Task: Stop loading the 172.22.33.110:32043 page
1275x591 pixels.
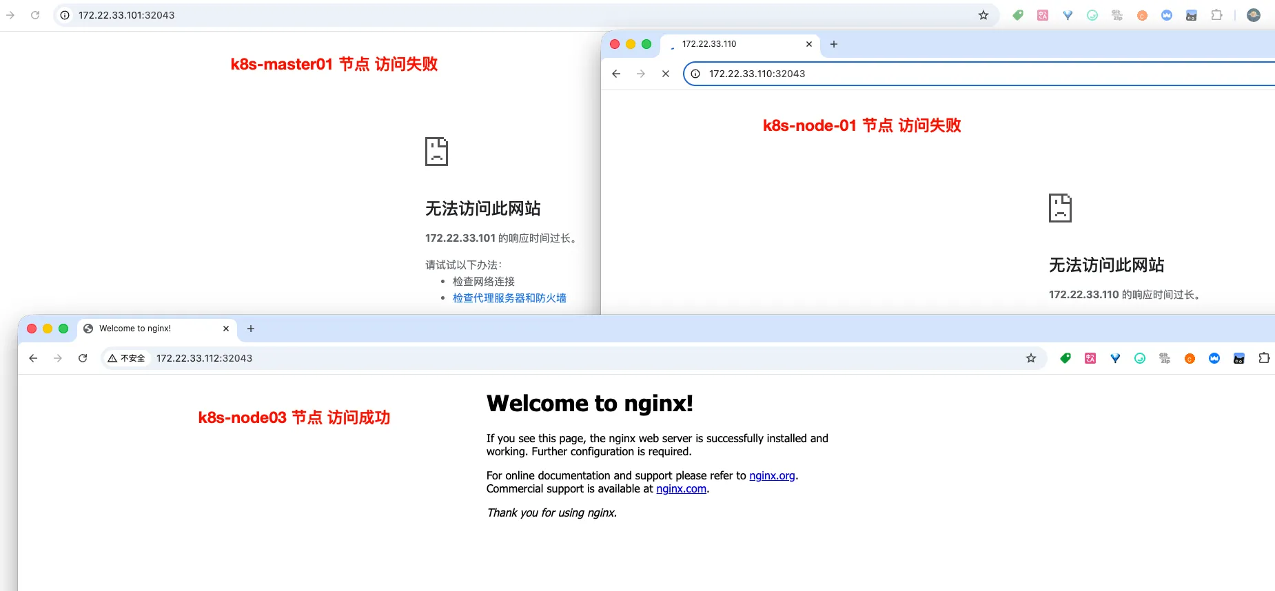Action: pyautogui.click(x=666, y=74)
